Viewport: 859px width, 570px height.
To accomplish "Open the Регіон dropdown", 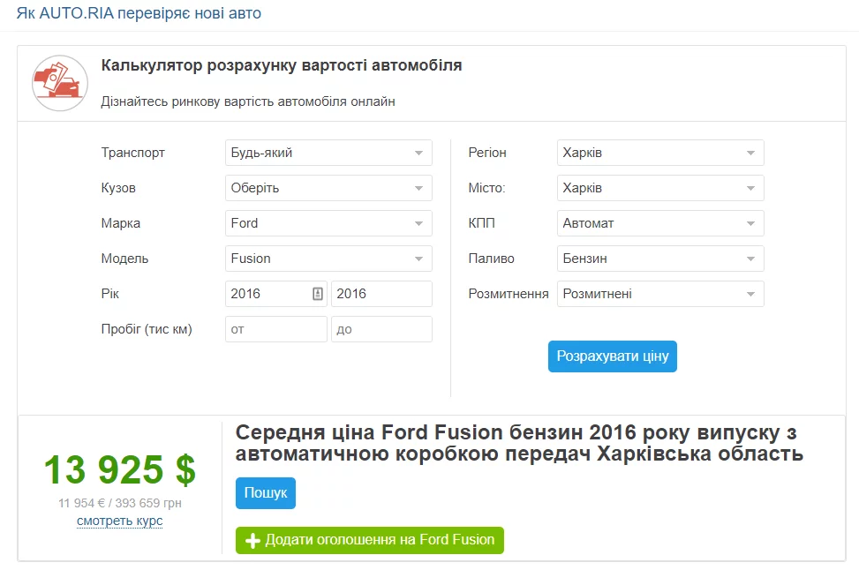I will coord(660,153).
